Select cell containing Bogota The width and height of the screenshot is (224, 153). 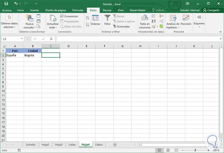[x=33, y=55]
